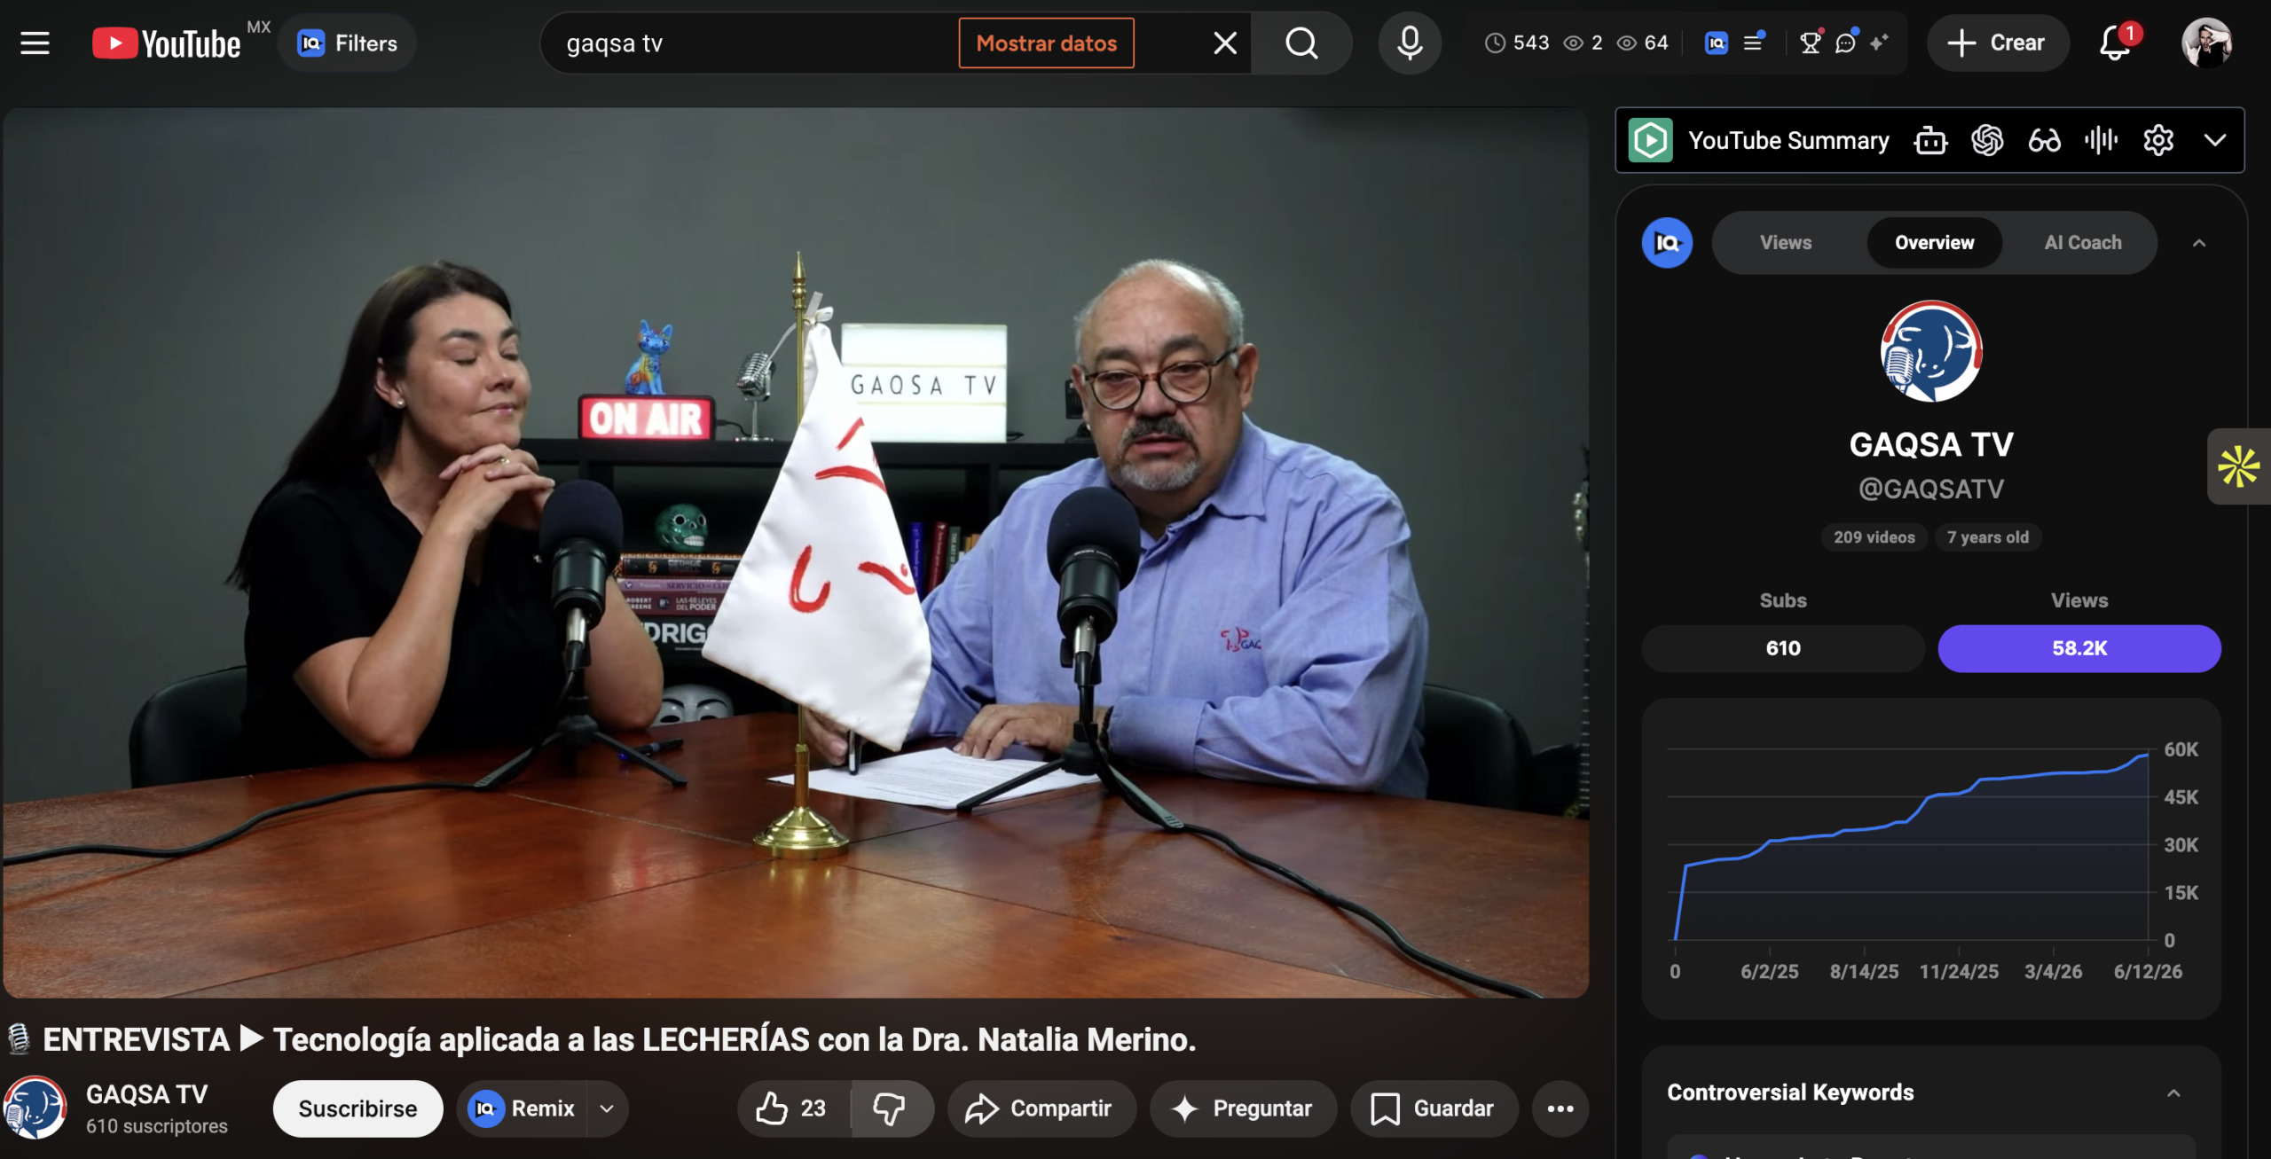
Task: Click the '7 years old' badge
Action: pos(1987,537)
